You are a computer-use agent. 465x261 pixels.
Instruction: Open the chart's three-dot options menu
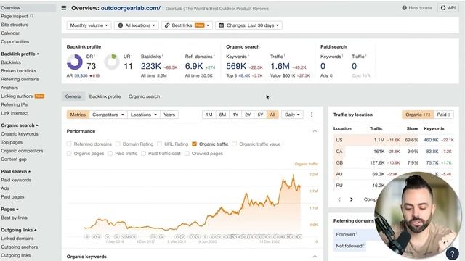312,115
